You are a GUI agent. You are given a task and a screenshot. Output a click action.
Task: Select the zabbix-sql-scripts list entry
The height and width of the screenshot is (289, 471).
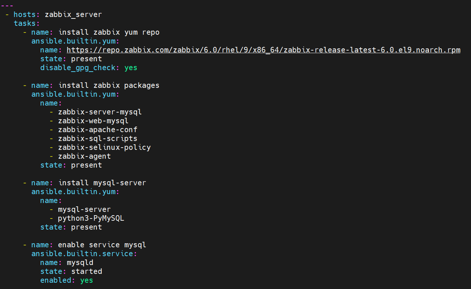[98, 139]
